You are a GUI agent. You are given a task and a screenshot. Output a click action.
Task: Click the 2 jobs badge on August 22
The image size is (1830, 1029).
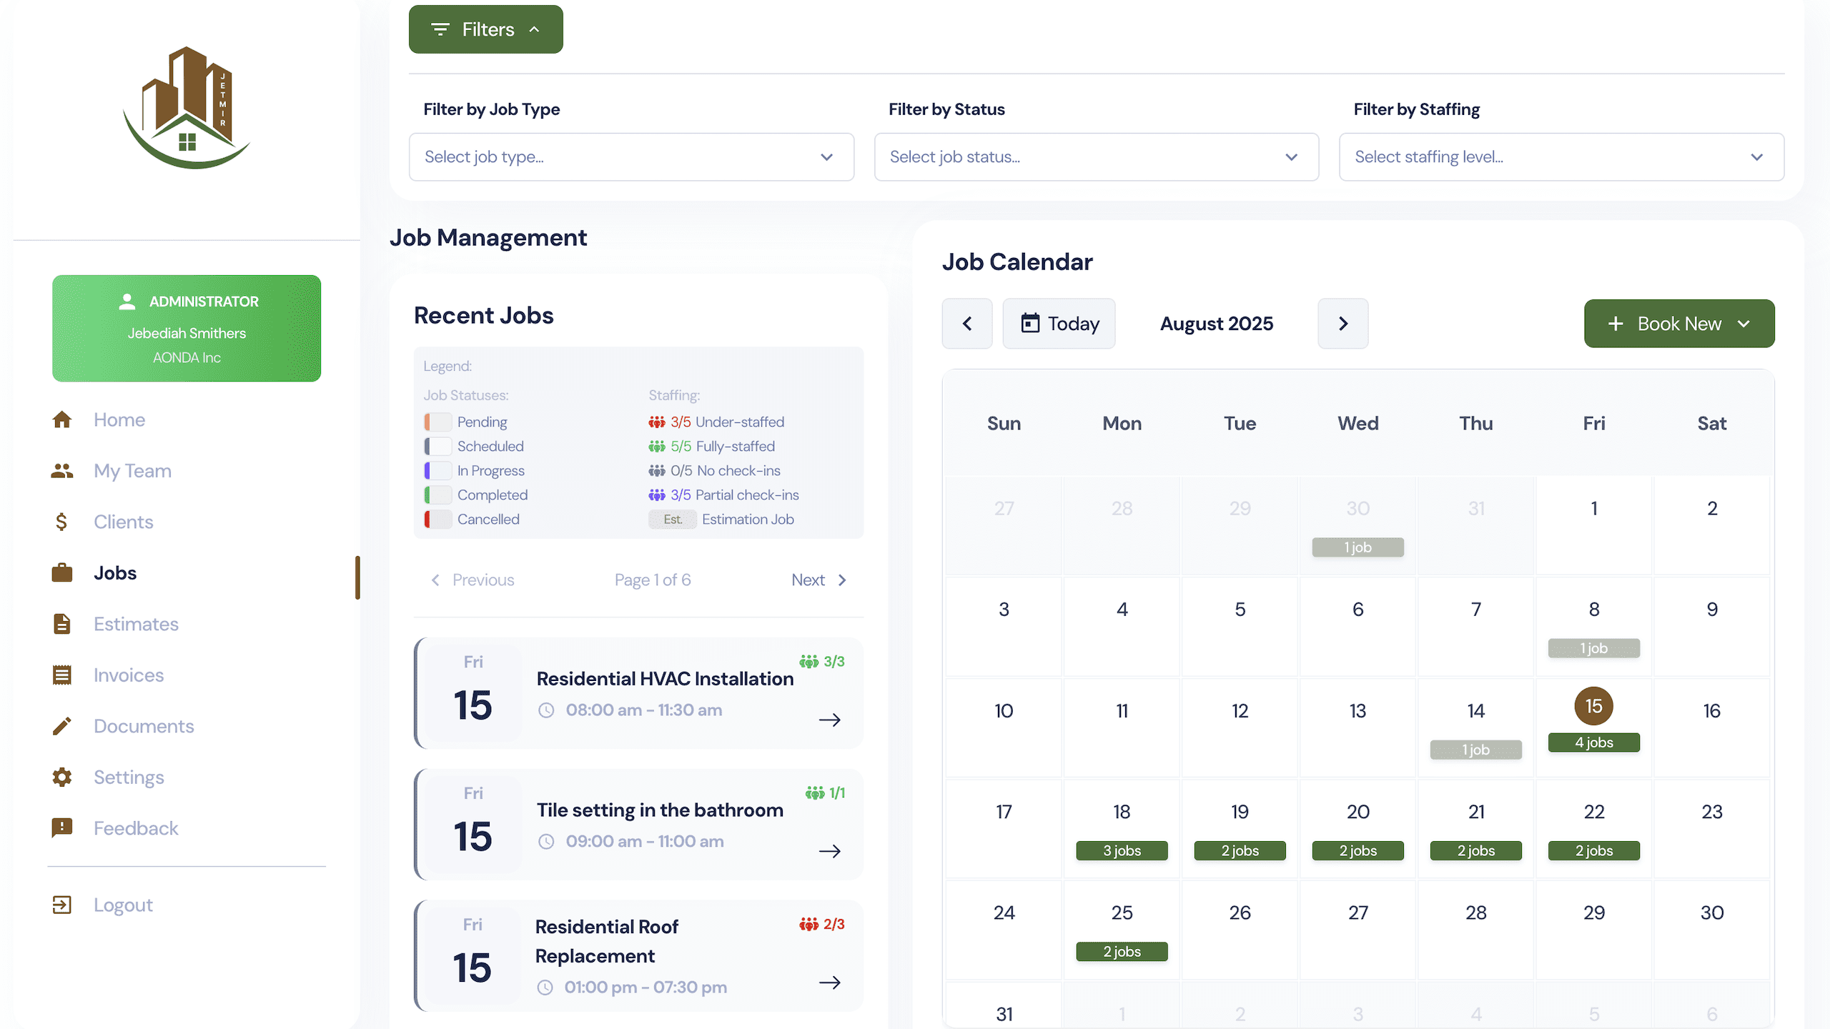(x=1593, y=851)
